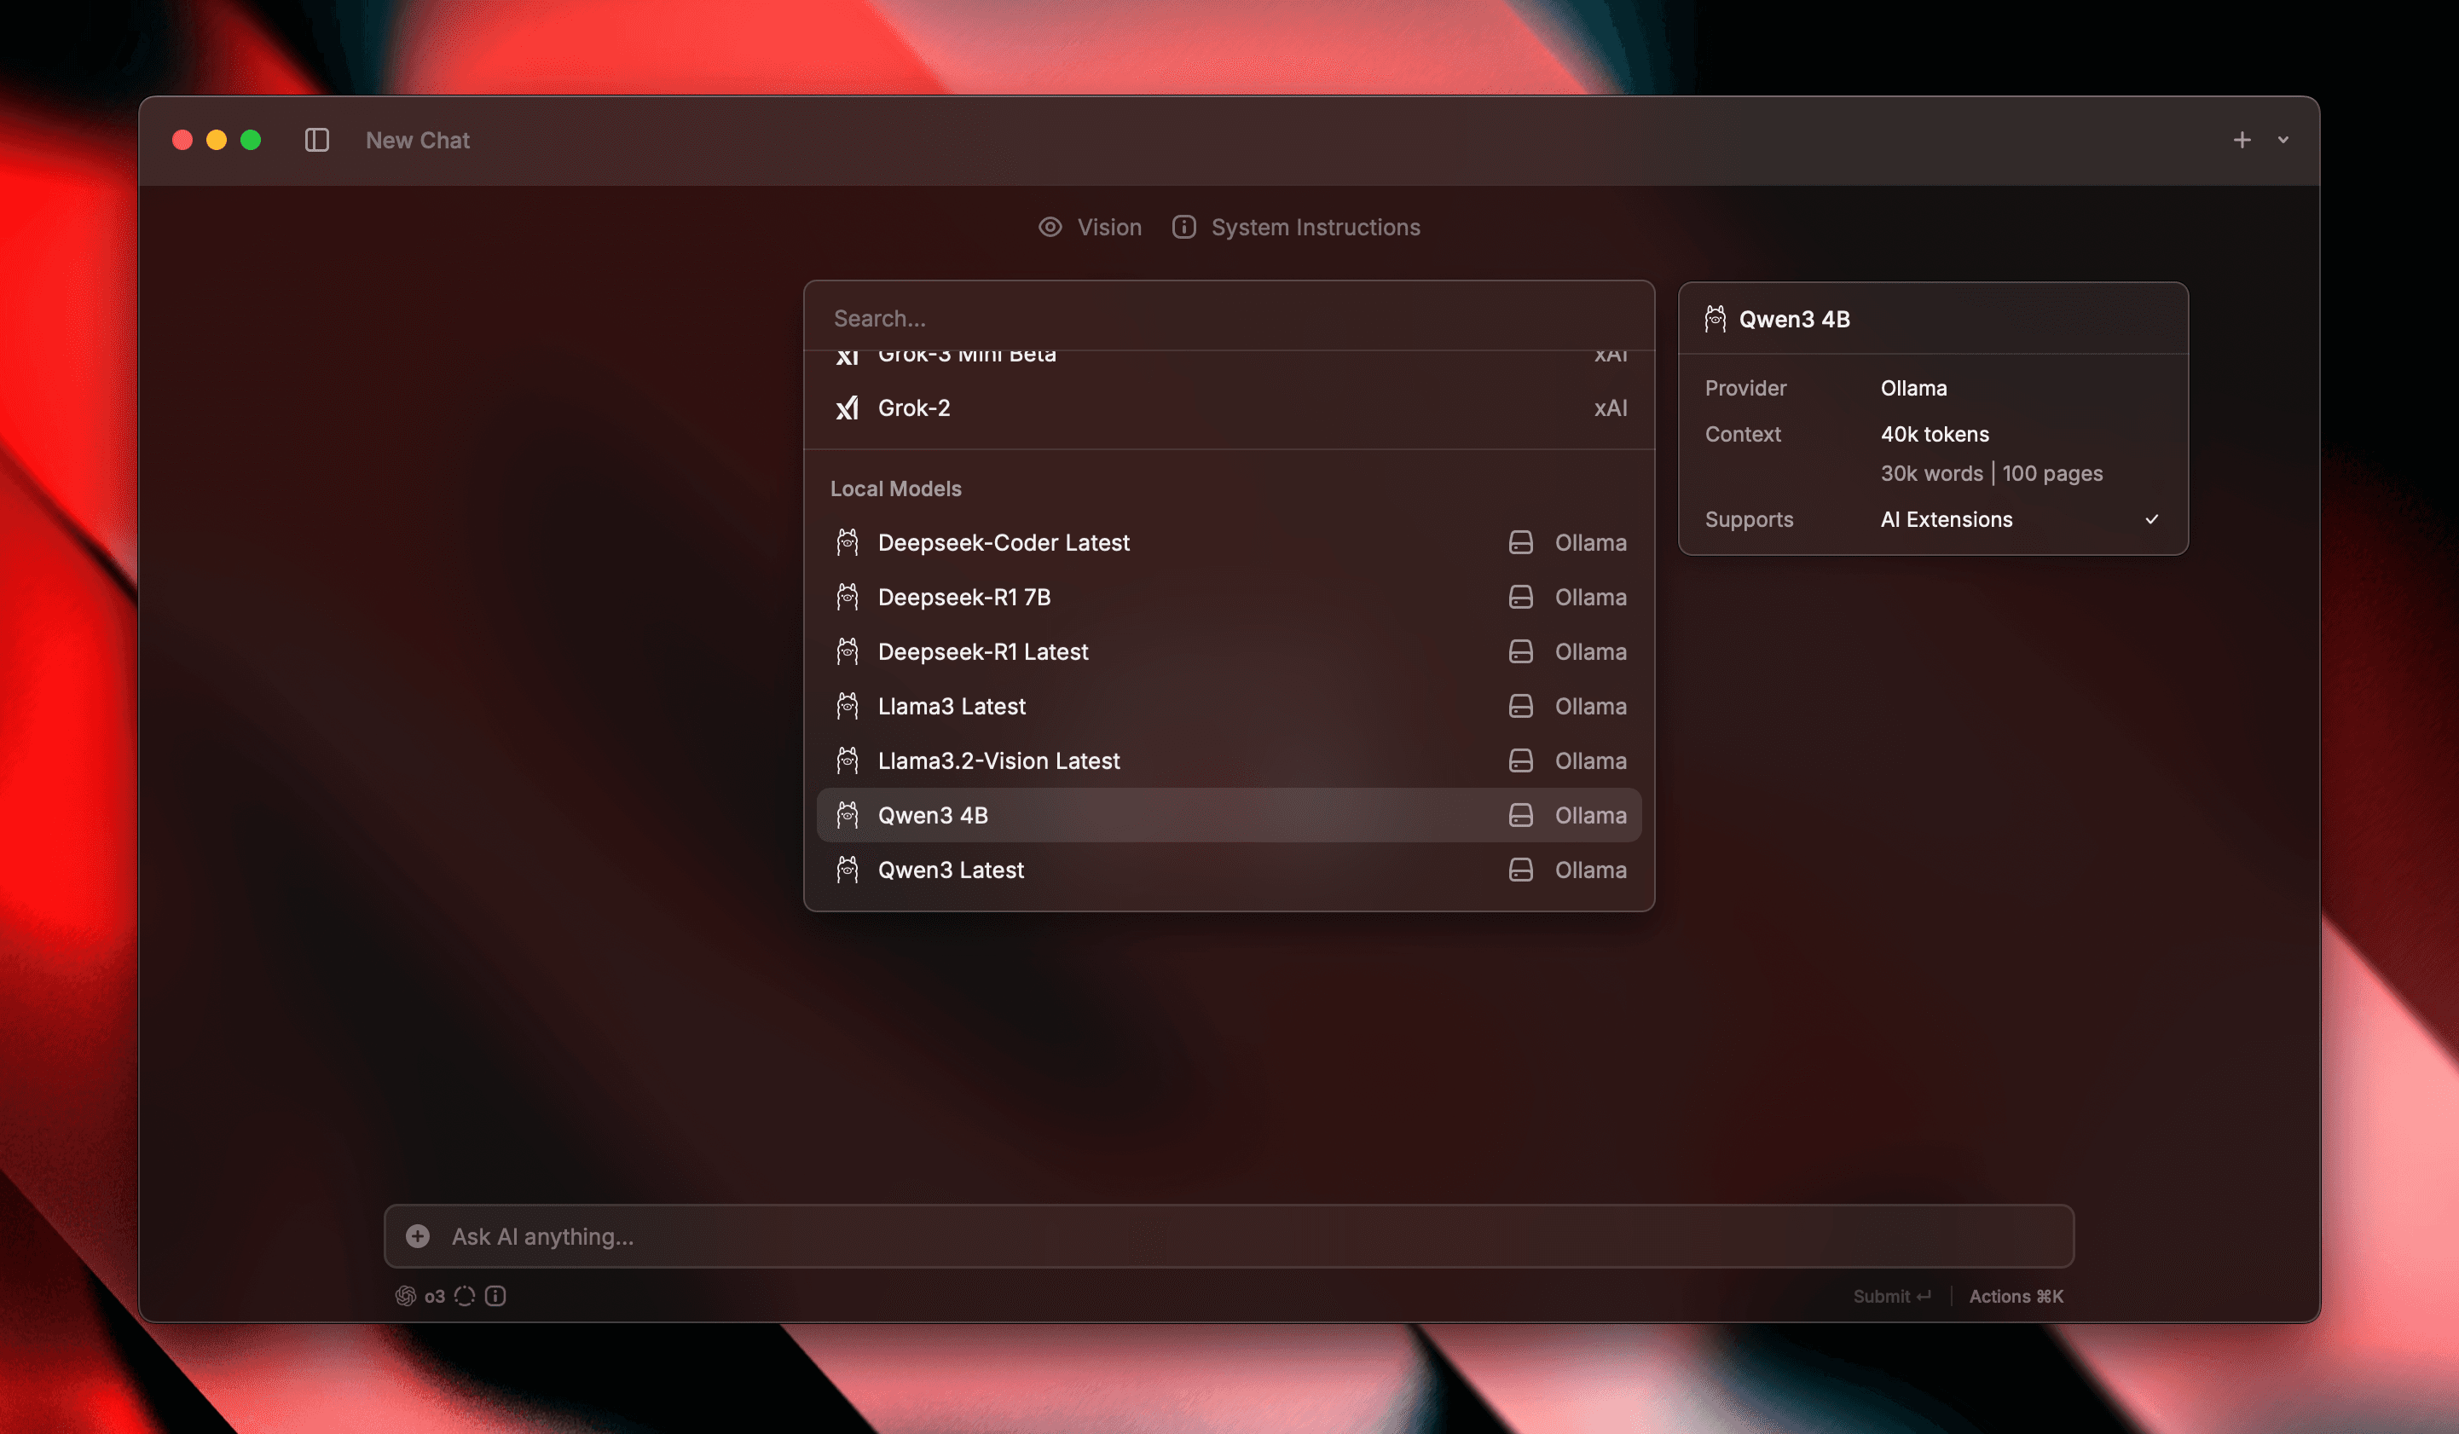Click the plus new chat icon
Image resolution: width=2459 pixels, height=1434 pixels.
(2242, 141)
